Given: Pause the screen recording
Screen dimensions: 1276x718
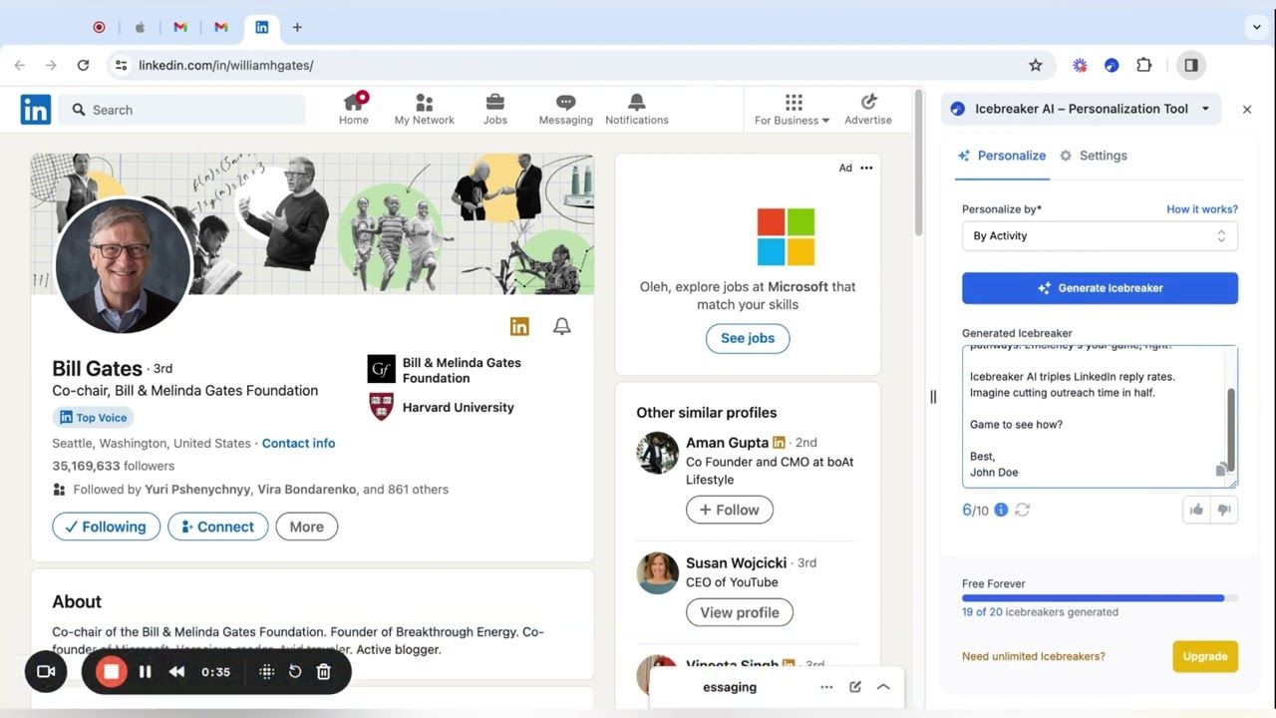Looking at the screenshot, I should [146, 672].
